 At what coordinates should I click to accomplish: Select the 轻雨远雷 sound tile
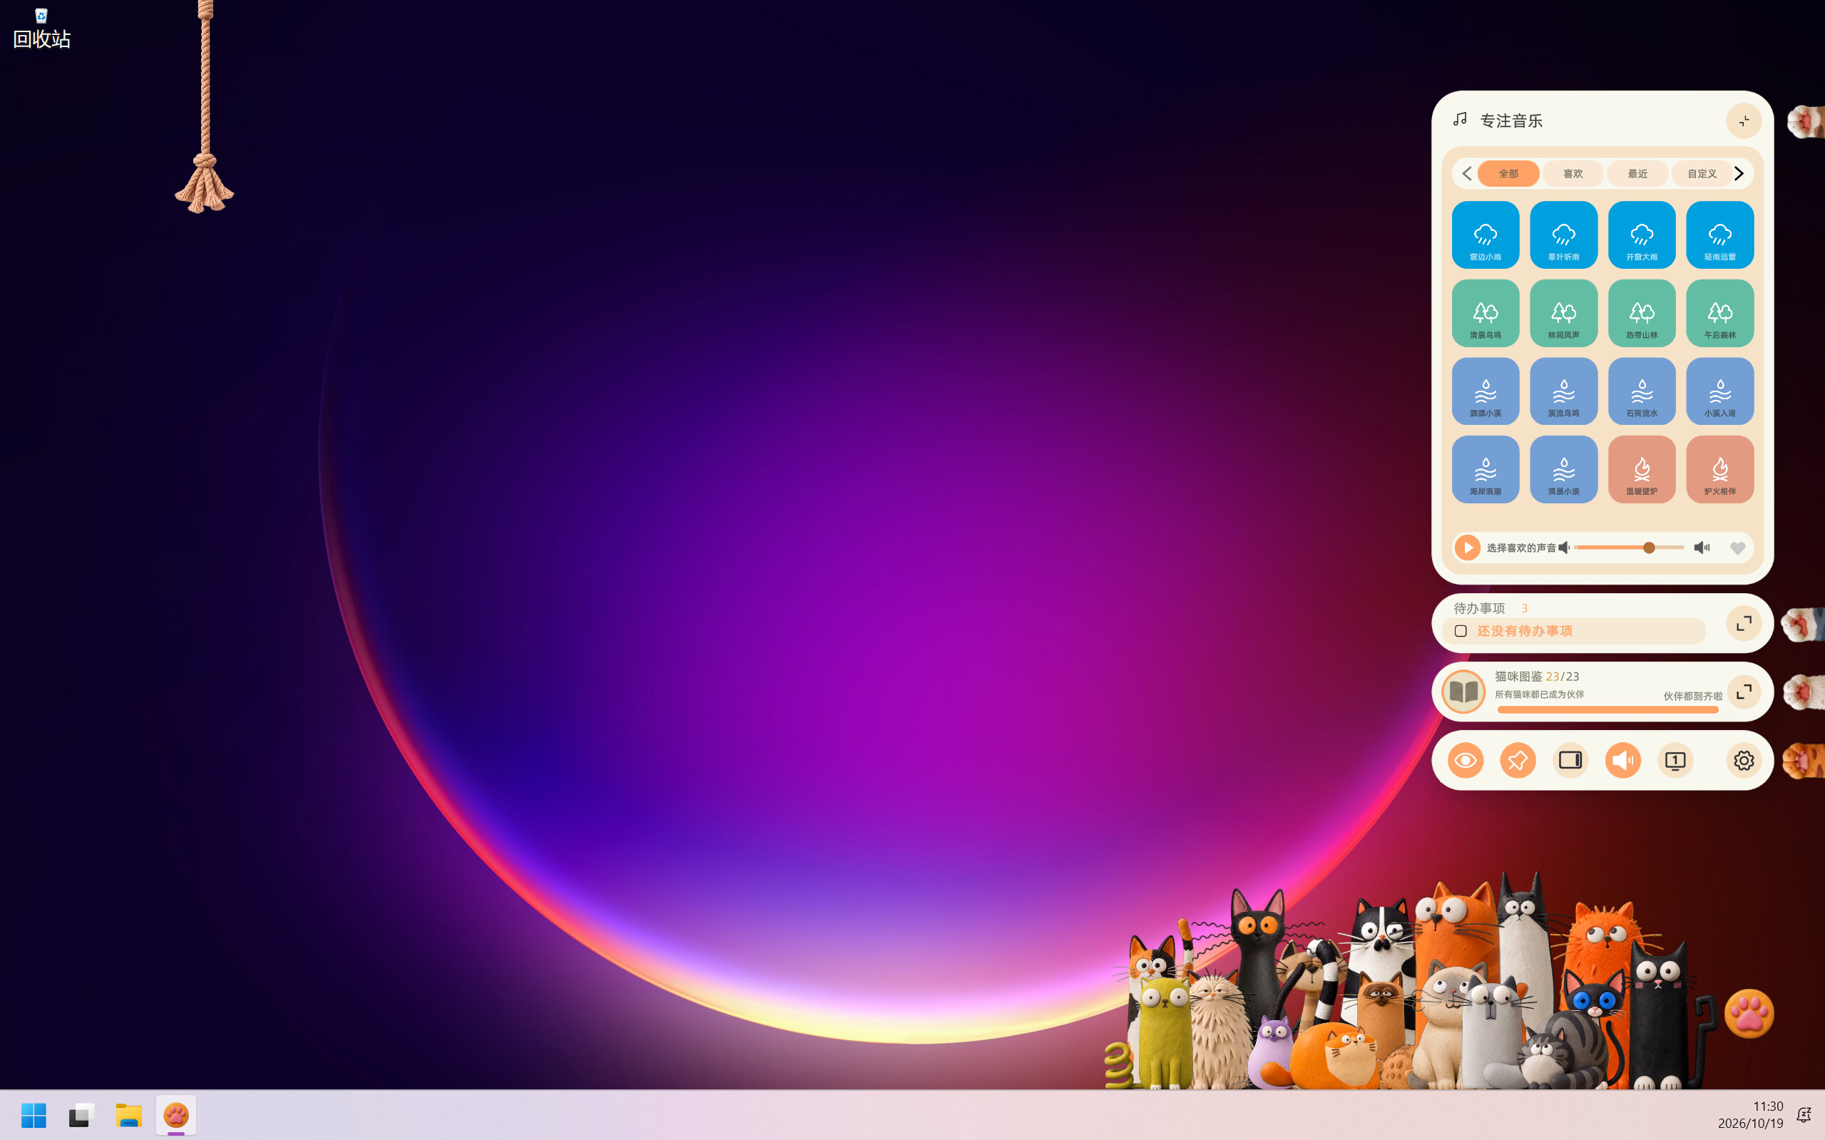(1719, 235)
